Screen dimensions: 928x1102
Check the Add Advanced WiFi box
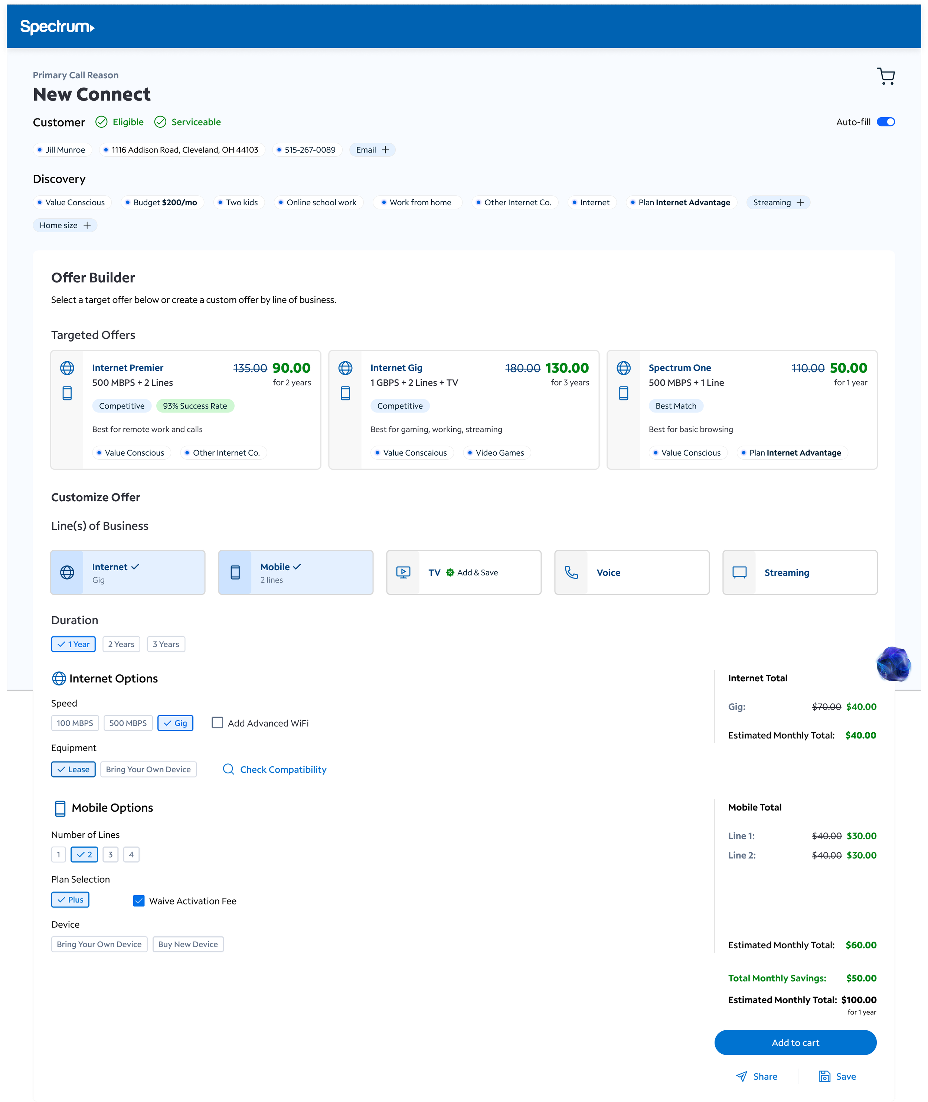coord(217,723)
